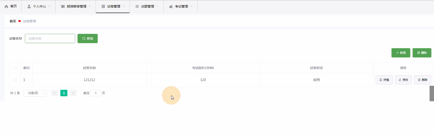Click the green 查询 search button
The height and width of the screenshot is (135, 434).
87,39
